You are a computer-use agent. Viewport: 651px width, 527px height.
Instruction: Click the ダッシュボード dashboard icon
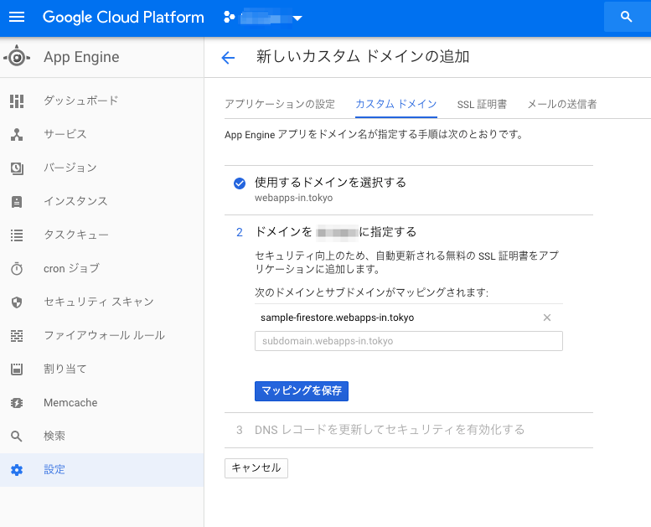point(17,101)
